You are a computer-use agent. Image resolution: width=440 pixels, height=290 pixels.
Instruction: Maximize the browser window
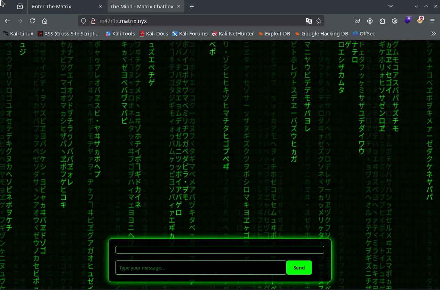426,6
